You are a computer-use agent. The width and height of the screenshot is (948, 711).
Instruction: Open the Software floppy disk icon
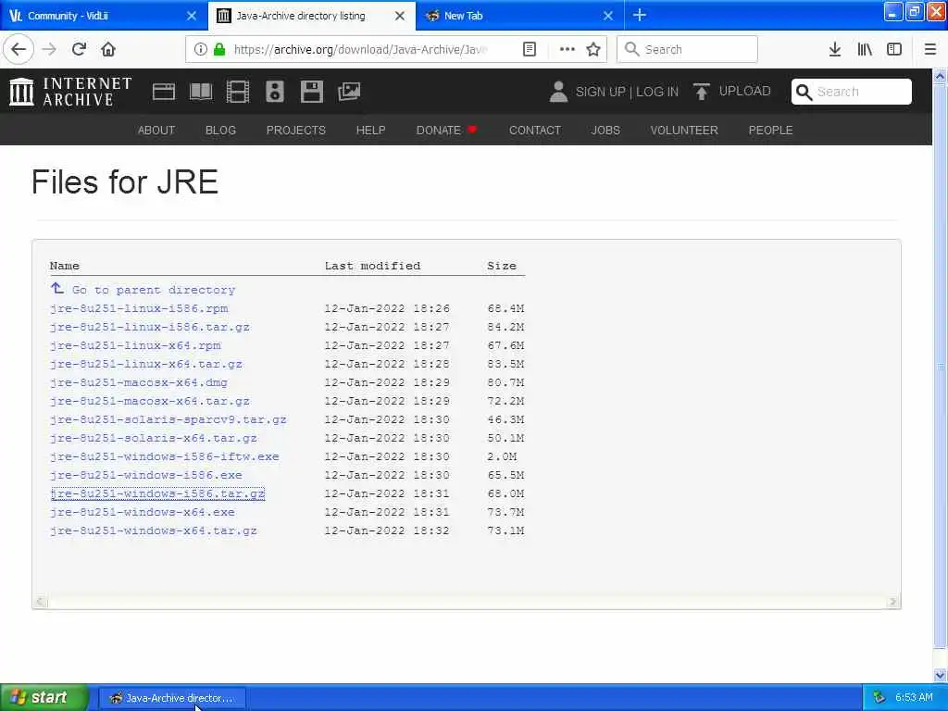tap(312, 92)
